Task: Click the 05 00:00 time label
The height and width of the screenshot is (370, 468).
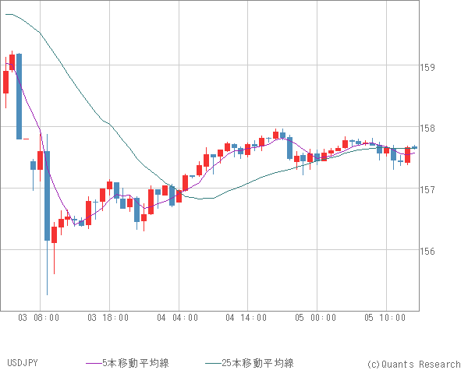Action: click(x=316, y=318)
